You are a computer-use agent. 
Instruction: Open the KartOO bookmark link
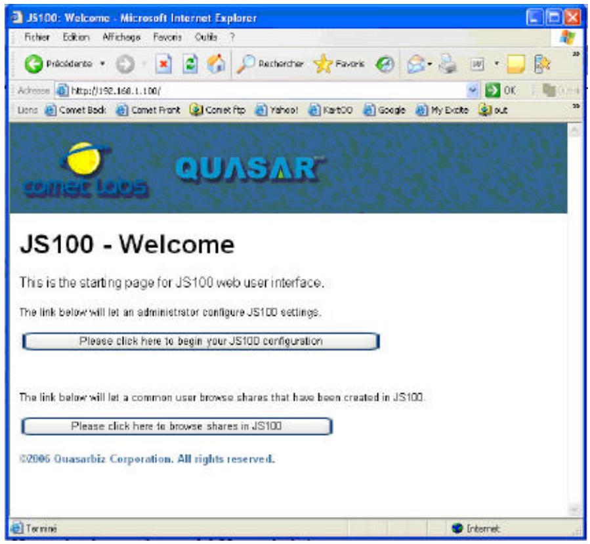point(330,110)
